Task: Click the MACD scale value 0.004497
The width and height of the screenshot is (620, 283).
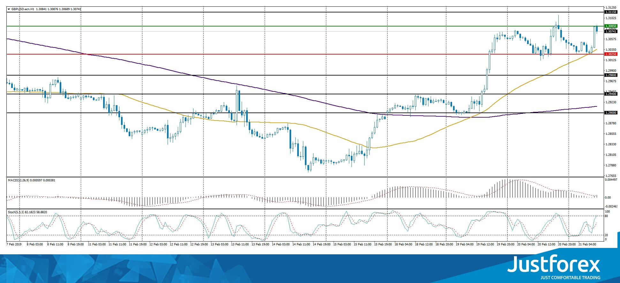Action: tap(610, 180)
